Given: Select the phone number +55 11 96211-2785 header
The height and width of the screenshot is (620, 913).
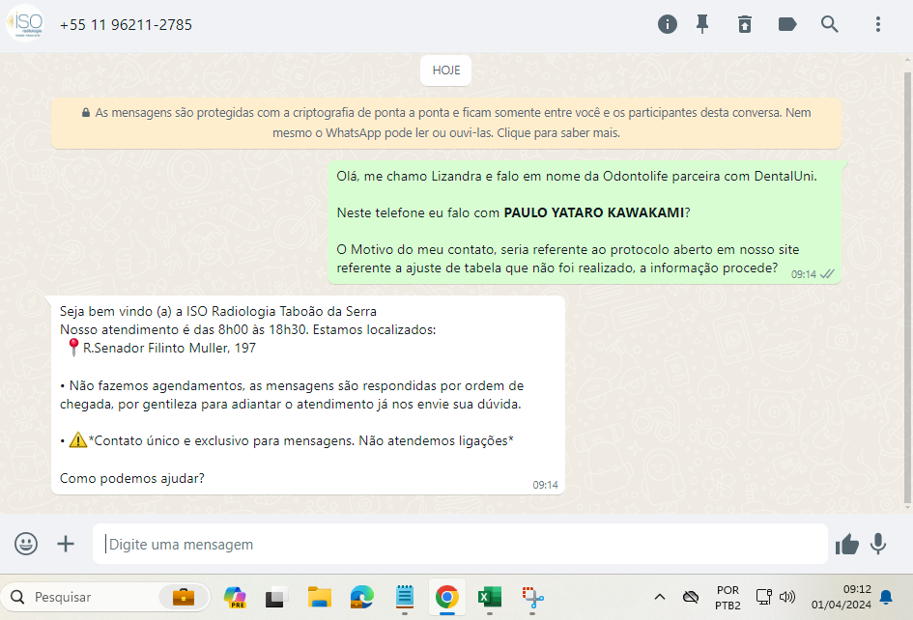Looking at the screenshot, I should 126,24.
